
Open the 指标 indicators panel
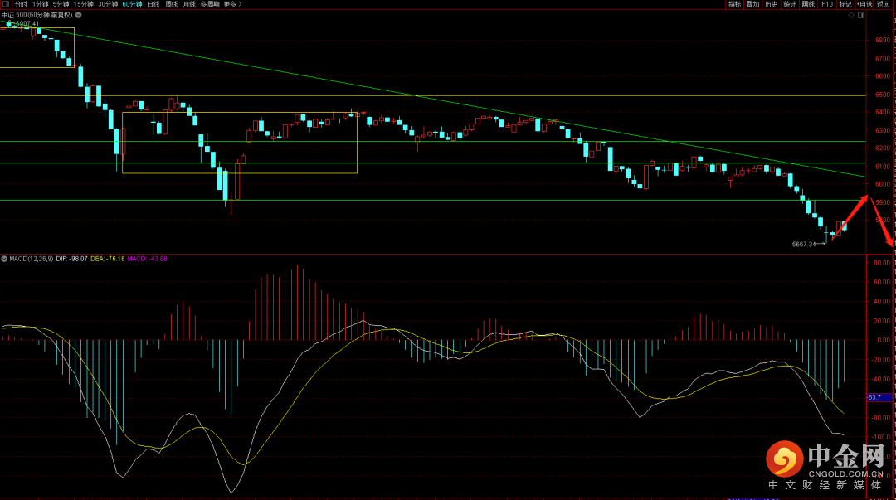click(734, 4)
